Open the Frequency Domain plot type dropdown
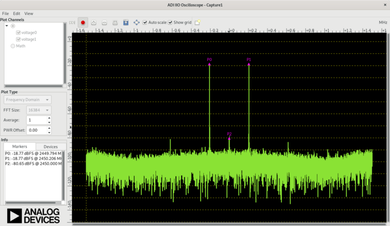 click(x=28, y=99)
